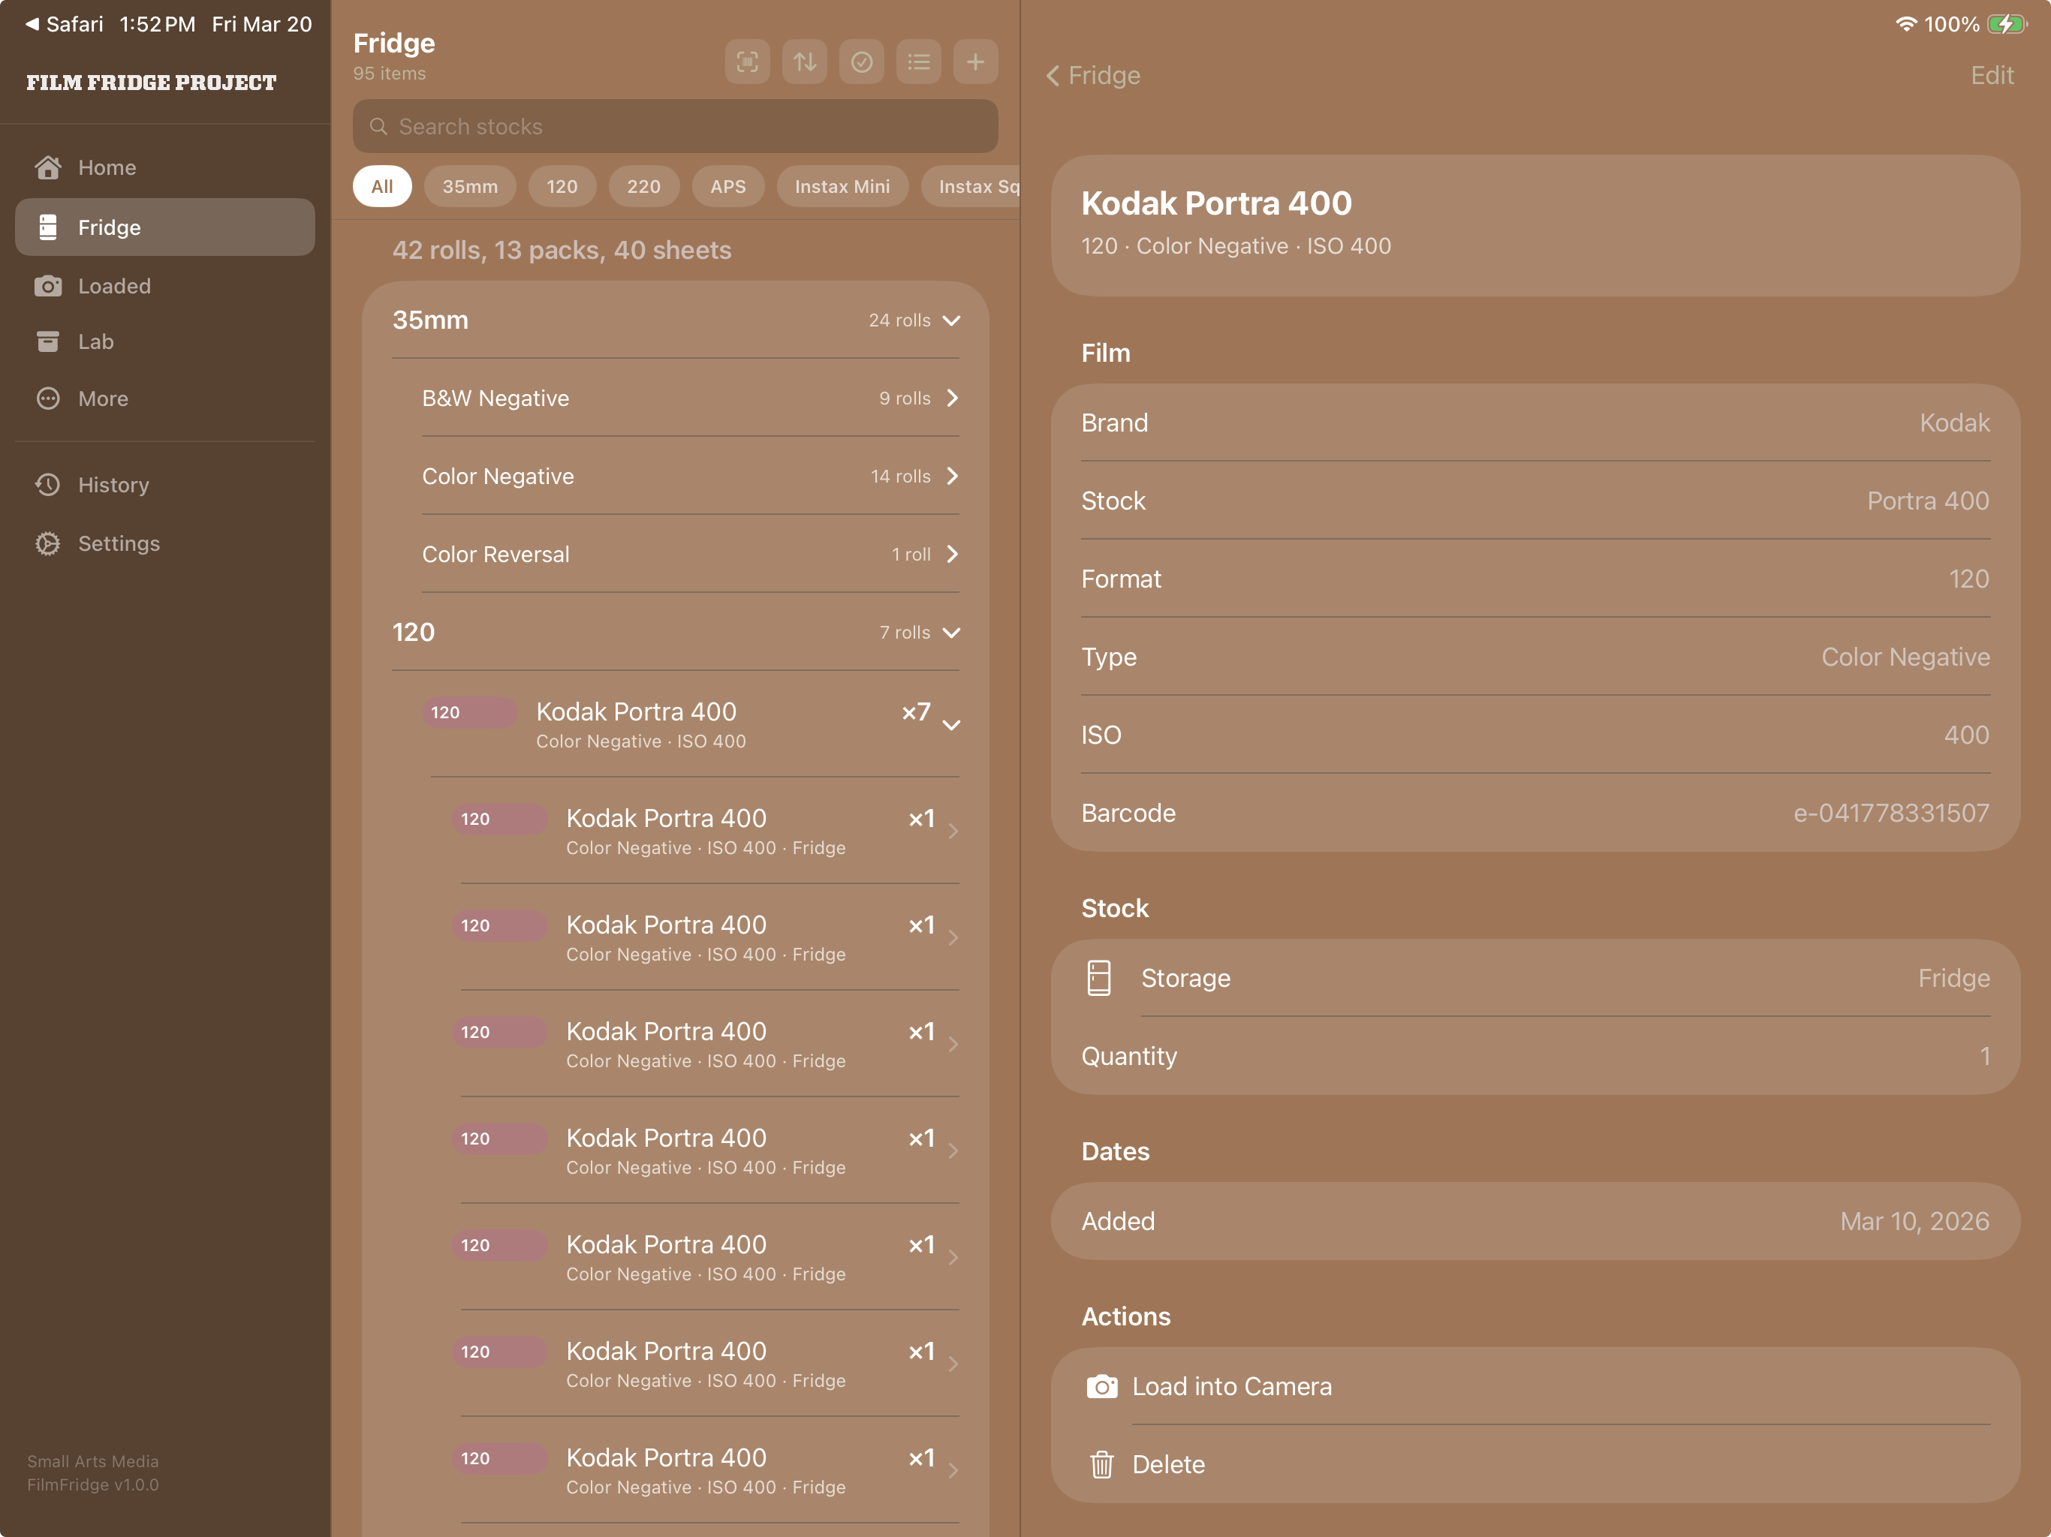The width and height of the screenshot is (2051, 1537).
Task: Go to Lab in sidebar
Action: click(x=95, y=342)
